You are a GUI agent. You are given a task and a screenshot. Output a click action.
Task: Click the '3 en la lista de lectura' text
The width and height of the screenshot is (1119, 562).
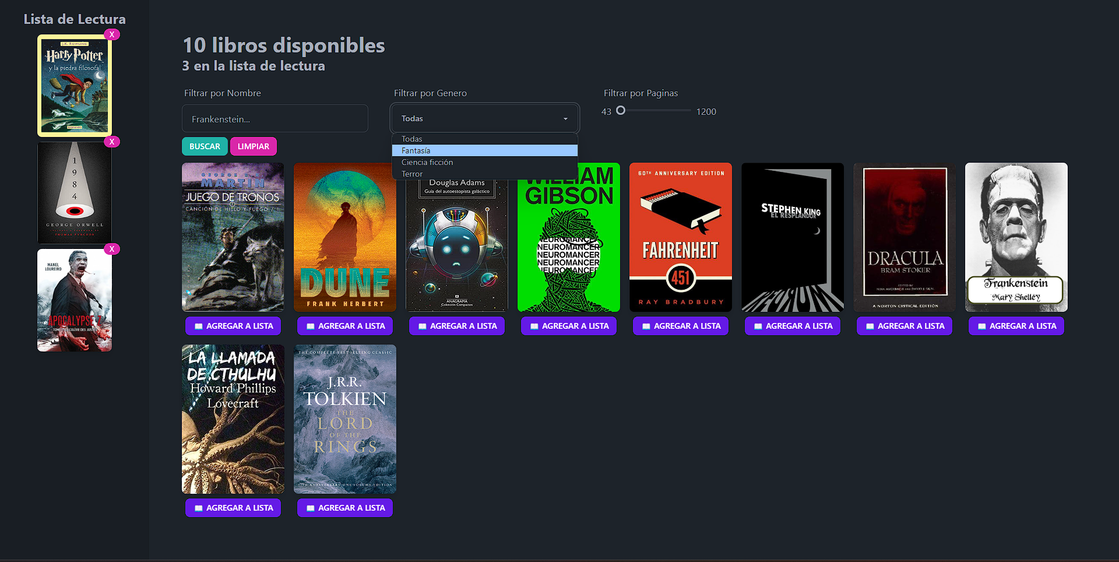[x=254, y=66]
